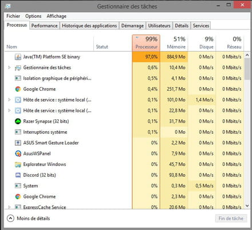Screen dimensions: 252x230
Task: Select the Explorateur Windows name
Action: [45, 164]
